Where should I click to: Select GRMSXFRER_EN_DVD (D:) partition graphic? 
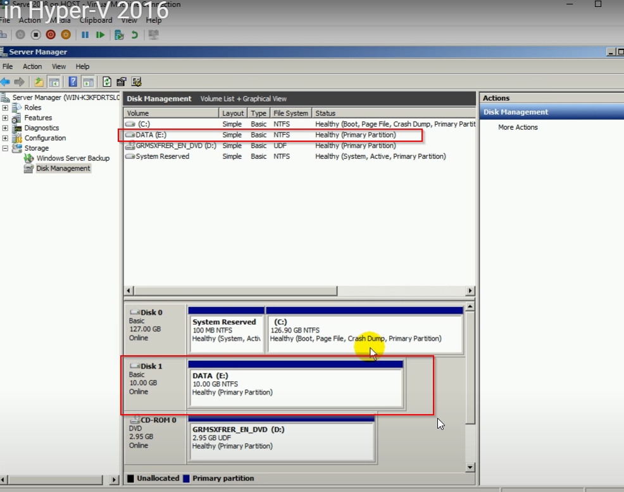click(281, 438)
